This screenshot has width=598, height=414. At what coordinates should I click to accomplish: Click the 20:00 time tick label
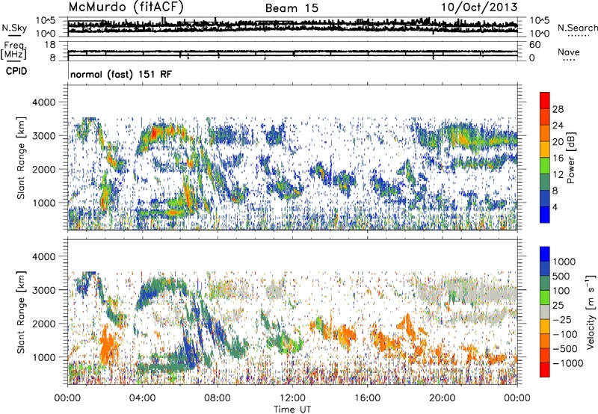(x=443, y=398)
